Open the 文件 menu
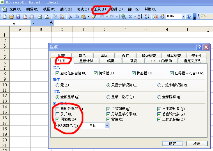The image size is (213, 151). pos(15,9)
